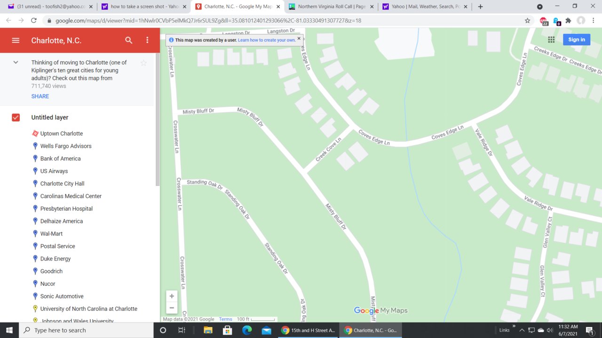Star this map as favorite
Image resolution: width=602 pixels, height=338 pixels.
144,63
